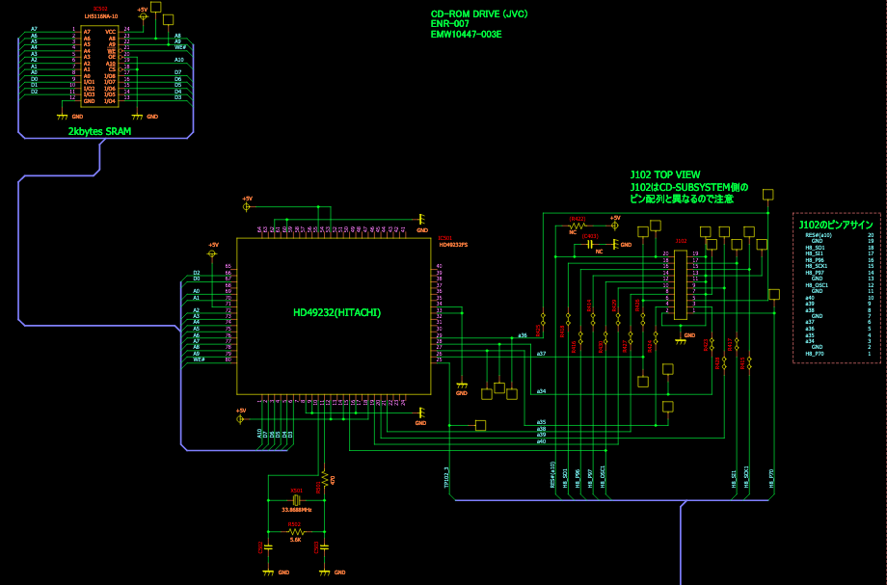
Task: Select the 'J102 TOP VIEW' annotation
Action: 665,174
